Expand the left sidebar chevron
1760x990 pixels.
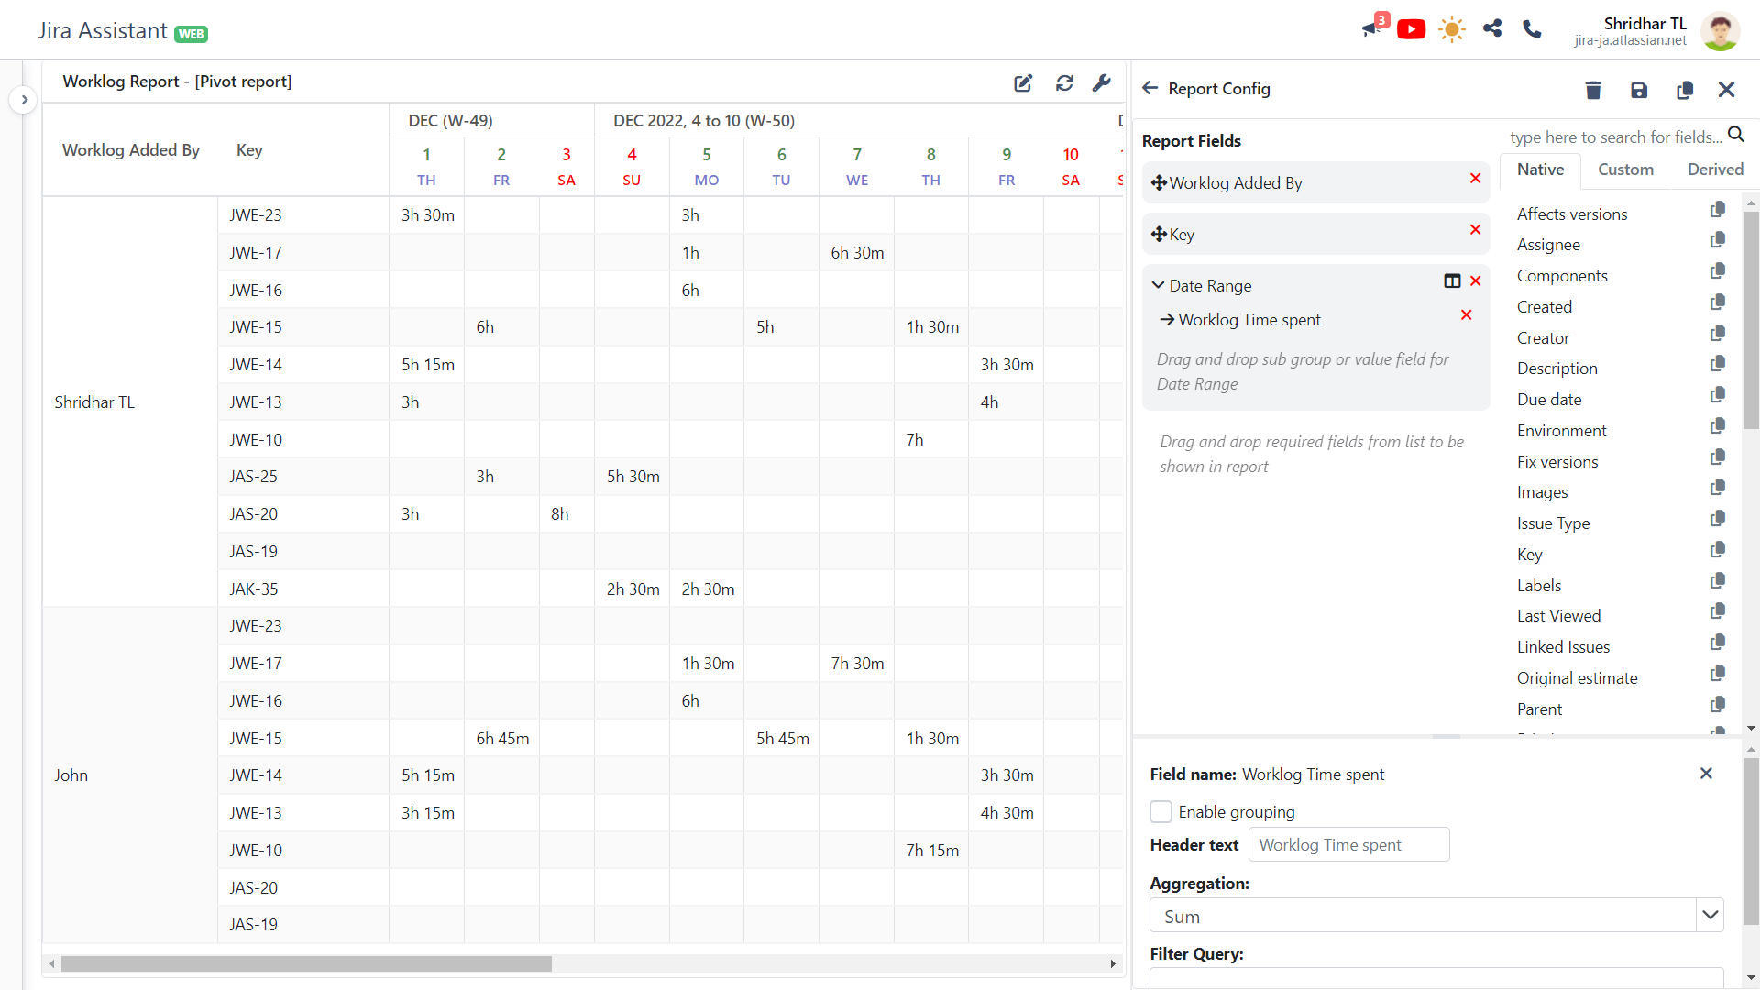pos(25,100)
